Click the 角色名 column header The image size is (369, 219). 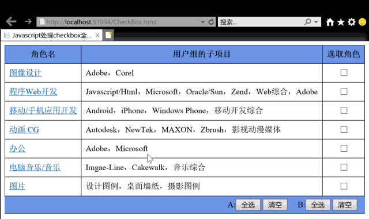[x=43, y=54]
